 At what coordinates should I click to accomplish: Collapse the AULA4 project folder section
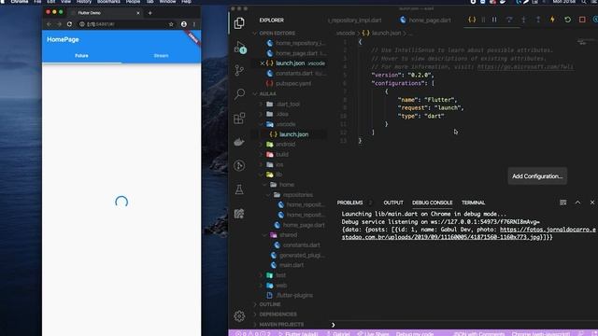click(267, 93)
